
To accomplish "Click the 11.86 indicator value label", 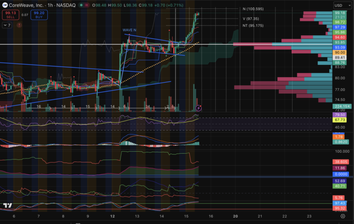I will coord(340,168).
